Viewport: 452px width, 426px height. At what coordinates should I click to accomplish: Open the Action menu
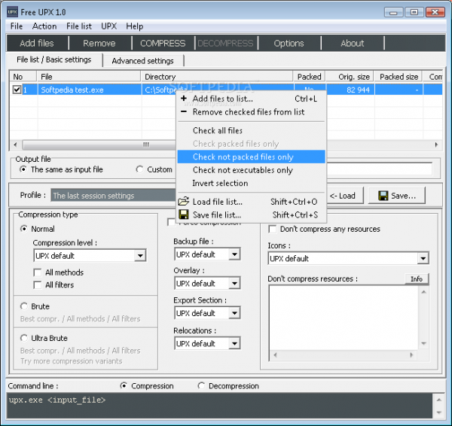(x=44, y=26)
